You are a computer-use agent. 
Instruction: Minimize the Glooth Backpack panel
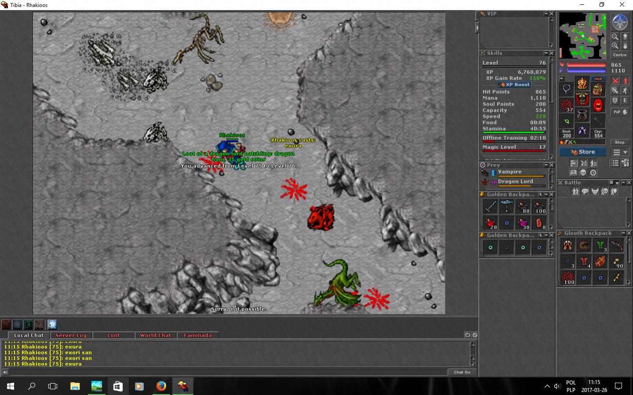[623, 233]
